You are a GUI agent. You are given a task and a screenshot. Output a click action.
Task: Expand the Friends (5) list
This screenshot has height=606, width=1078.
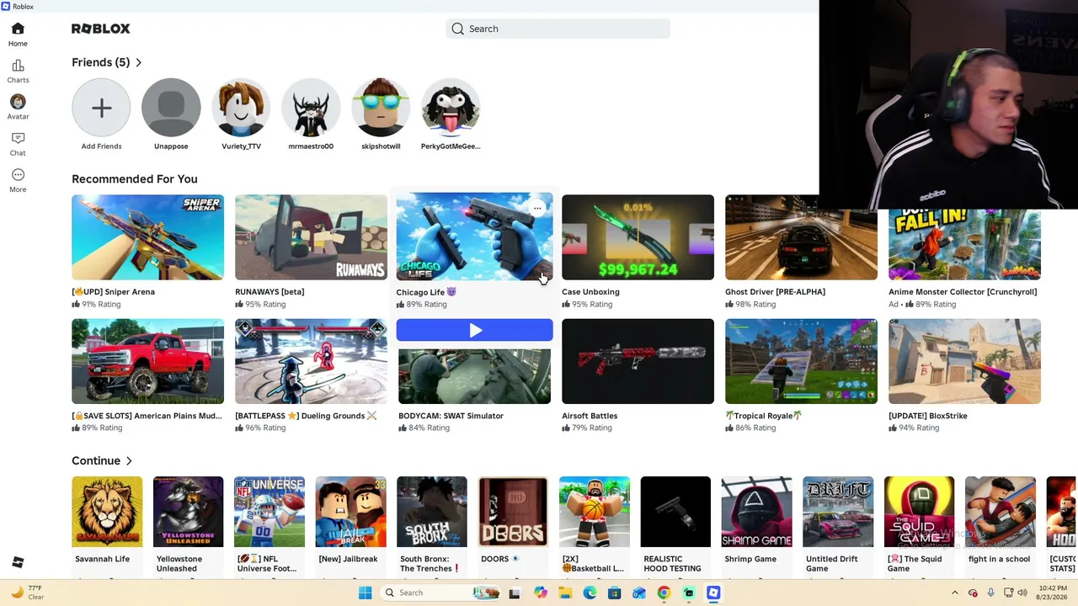[x=107, y=62]
